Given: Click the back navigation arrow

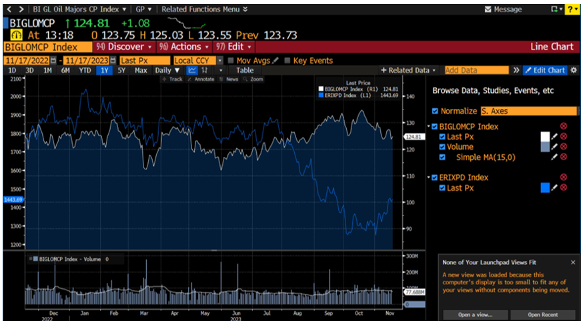Looking at the screenshot, I should (x=8, y=9).
